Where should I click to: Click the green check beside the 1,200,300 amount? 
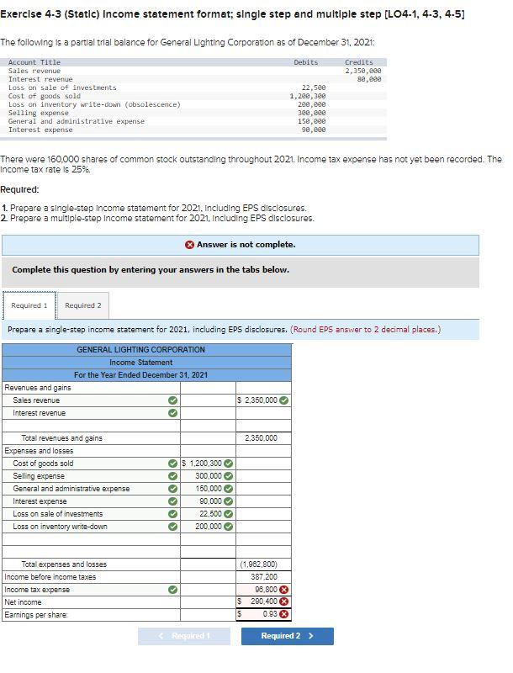point(228,464)
